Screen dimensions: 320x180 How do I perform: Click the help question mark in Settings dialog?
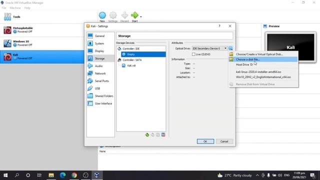tap(219, 26)
